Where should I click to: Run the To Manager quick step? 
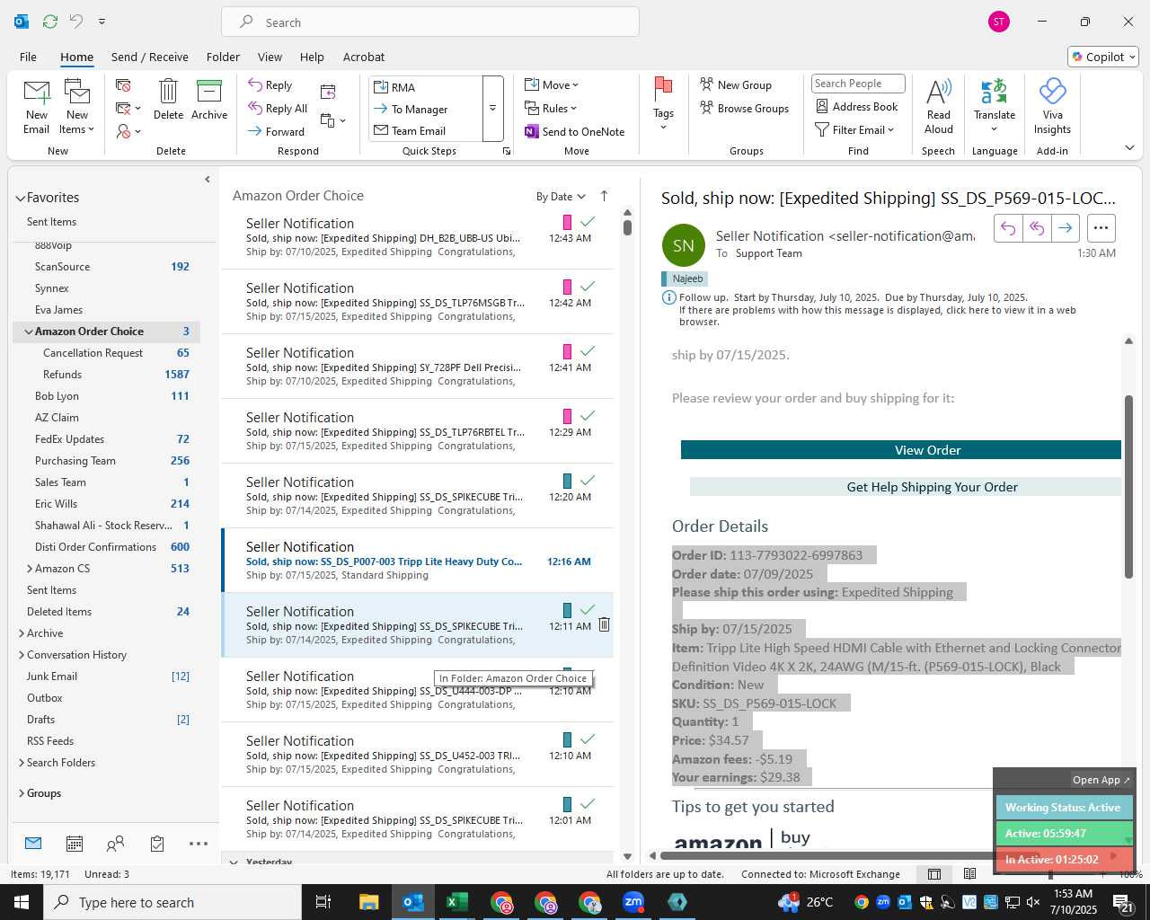pyautogui.click(x=420, y=109)
